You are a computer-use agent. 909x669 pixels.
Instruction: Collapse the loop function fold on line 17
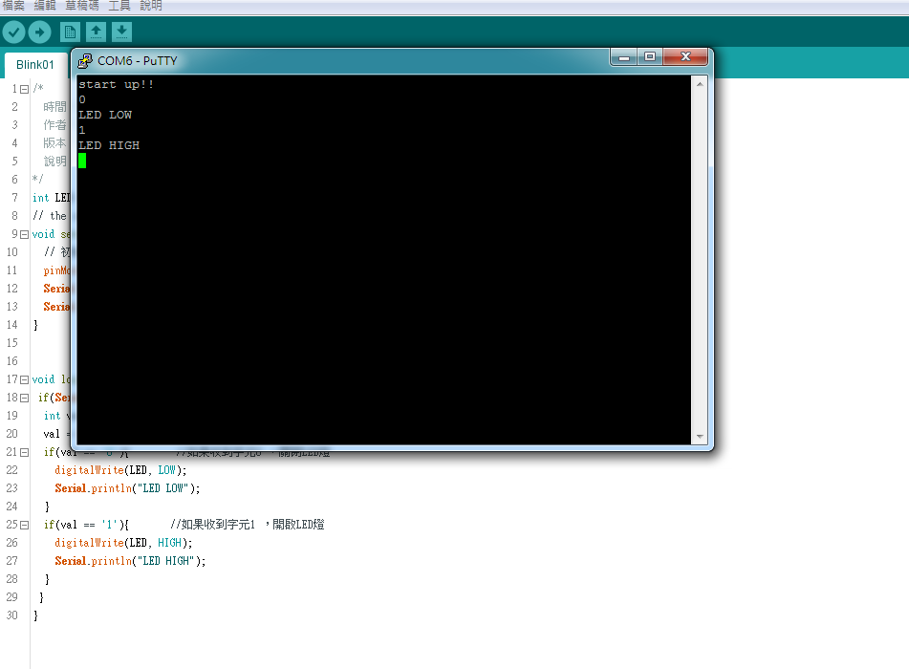point(22,378)
